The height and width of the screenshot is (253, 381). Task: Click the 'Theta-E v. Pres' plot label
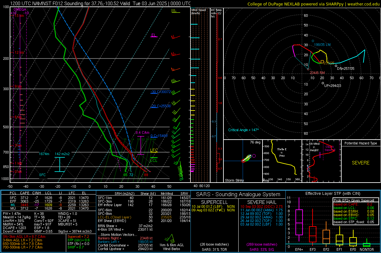[282, 152]
